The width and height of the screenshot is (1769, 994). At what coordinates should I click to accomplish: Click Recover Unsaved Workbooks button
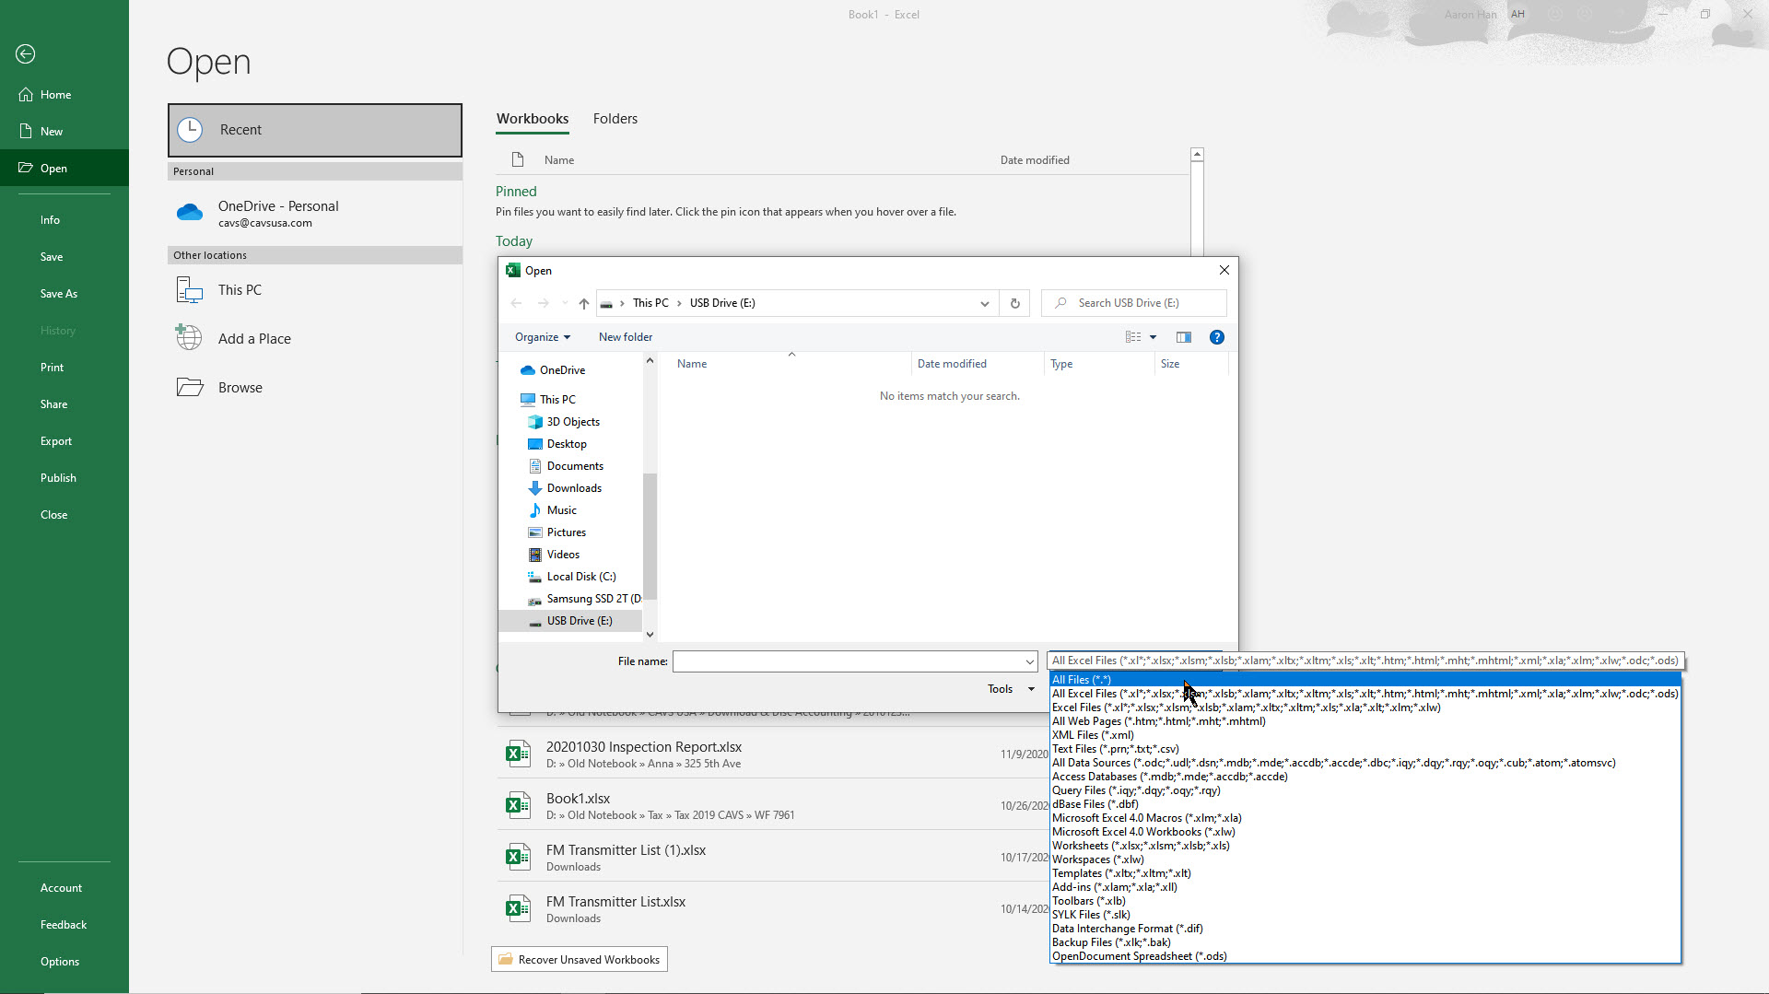click(580, 959)
